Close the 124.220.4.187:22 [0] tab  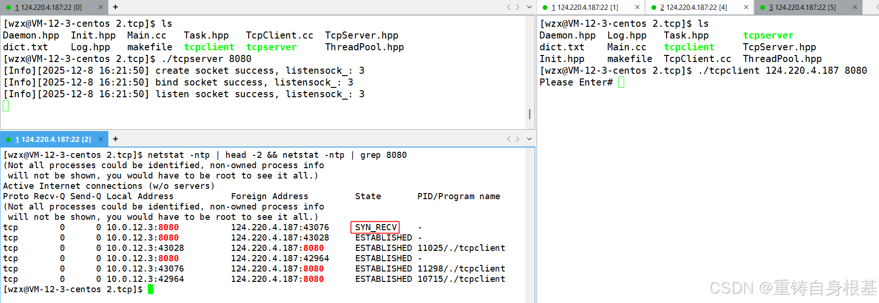tap(100, 7)
